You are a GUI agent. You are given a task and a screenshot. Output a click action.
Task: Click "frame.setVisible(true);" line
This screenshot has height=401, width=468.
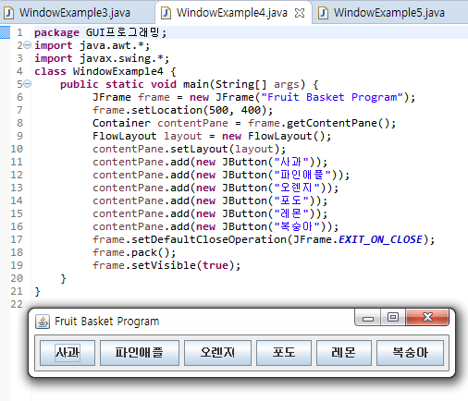tap(166, 265)
